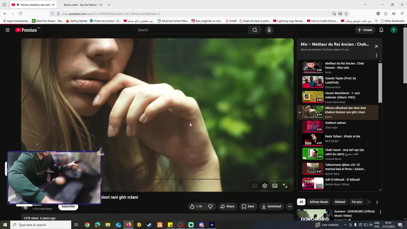Dislike the current video
The image size is (407, 229).
pos(210,206)
